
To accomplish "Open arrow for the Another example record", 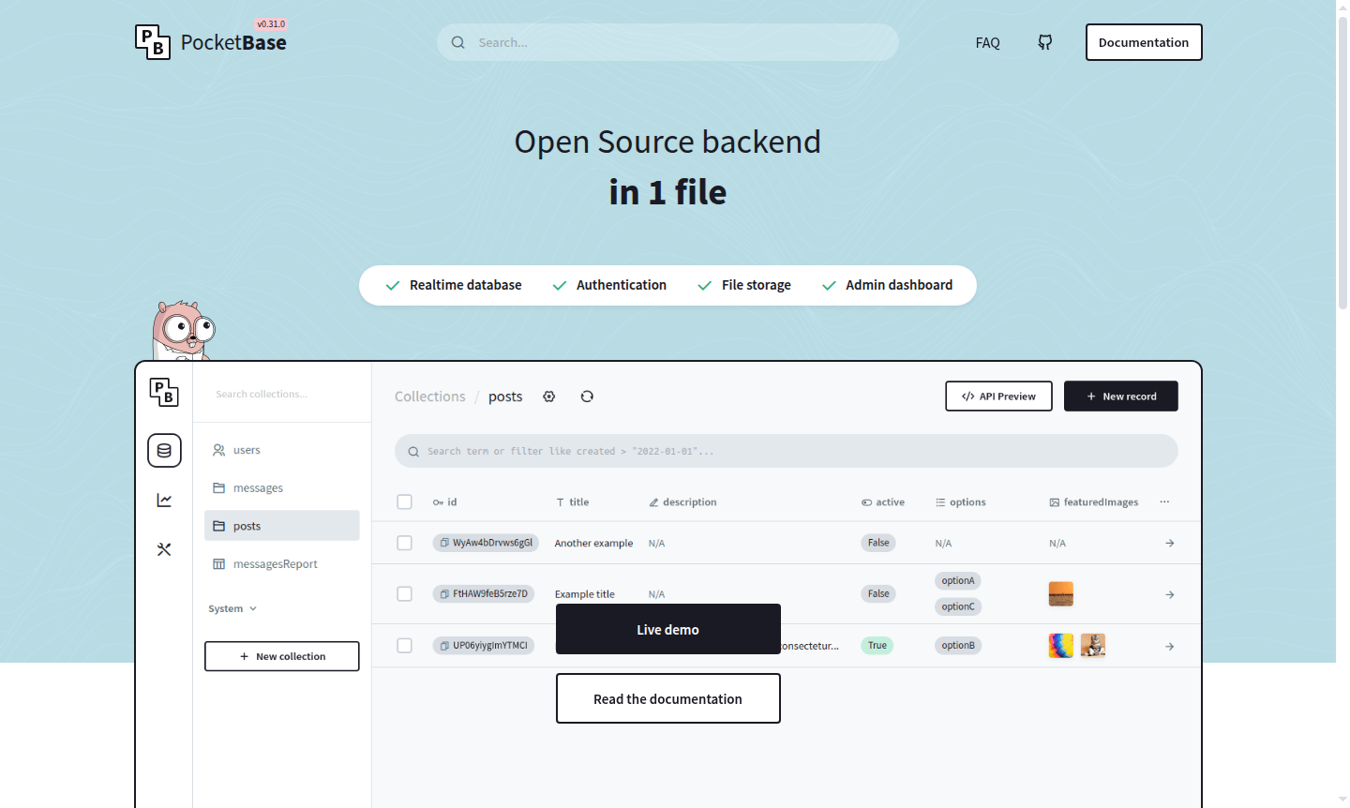I will pos(1169,543).
